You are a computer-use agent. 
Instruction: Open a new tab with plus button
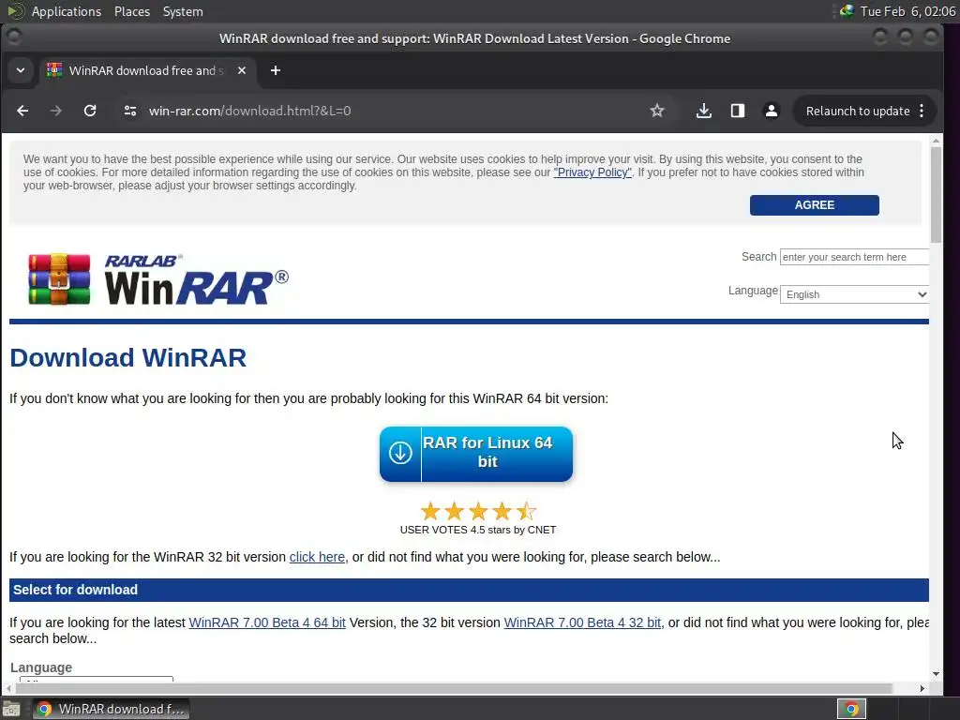(x=276, y=70)
